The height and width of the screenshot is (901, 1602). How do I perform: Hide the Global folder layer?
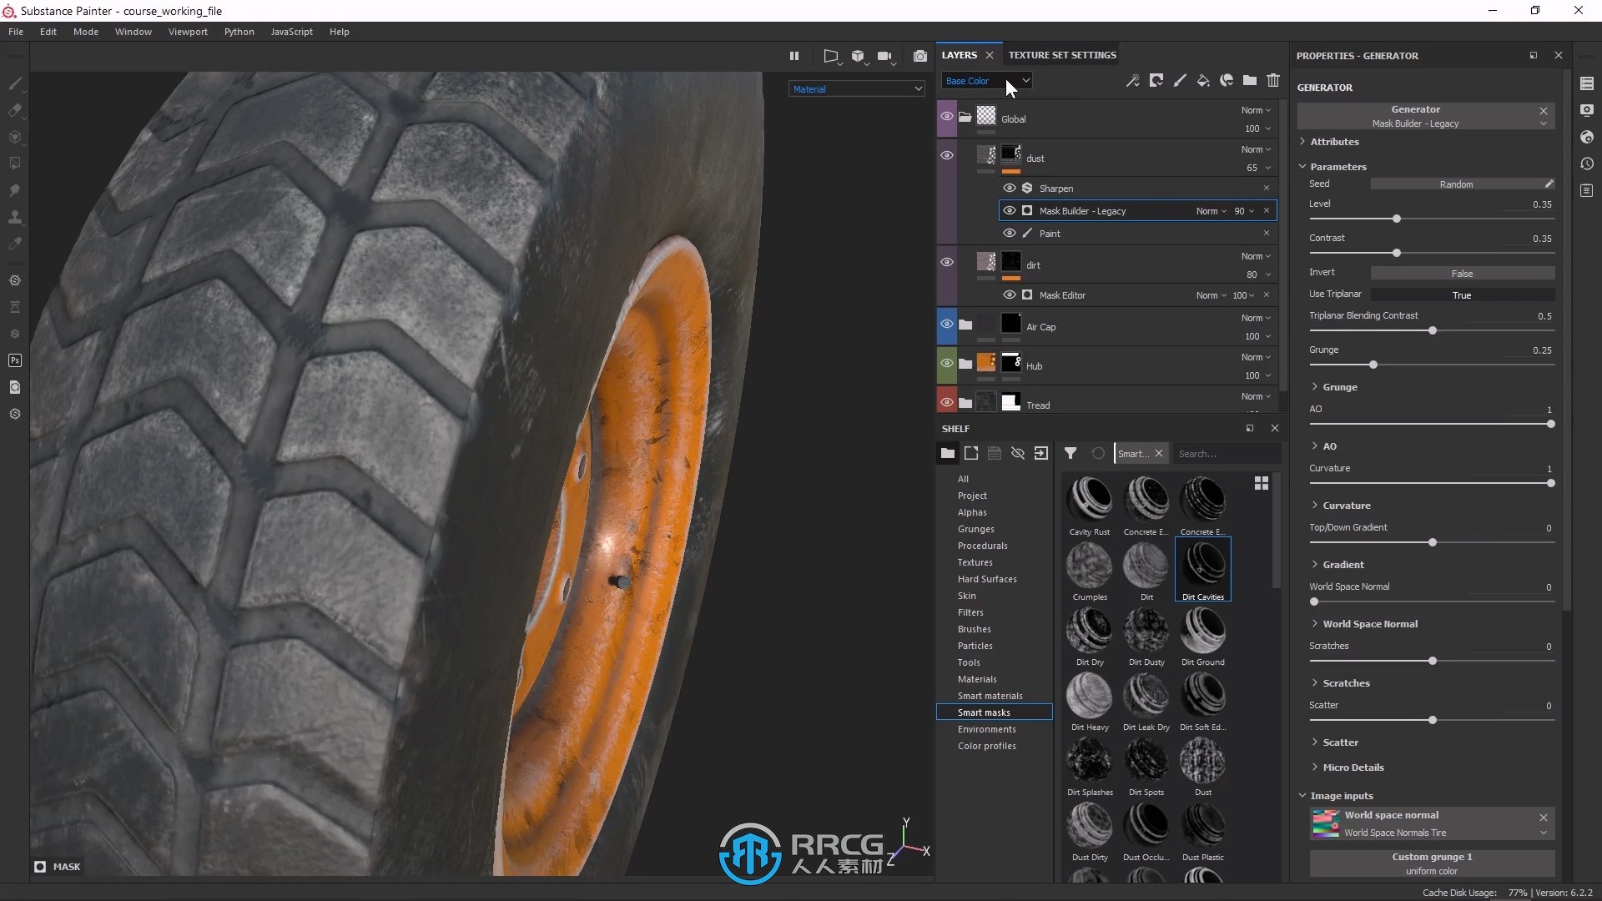click(947, 117)
